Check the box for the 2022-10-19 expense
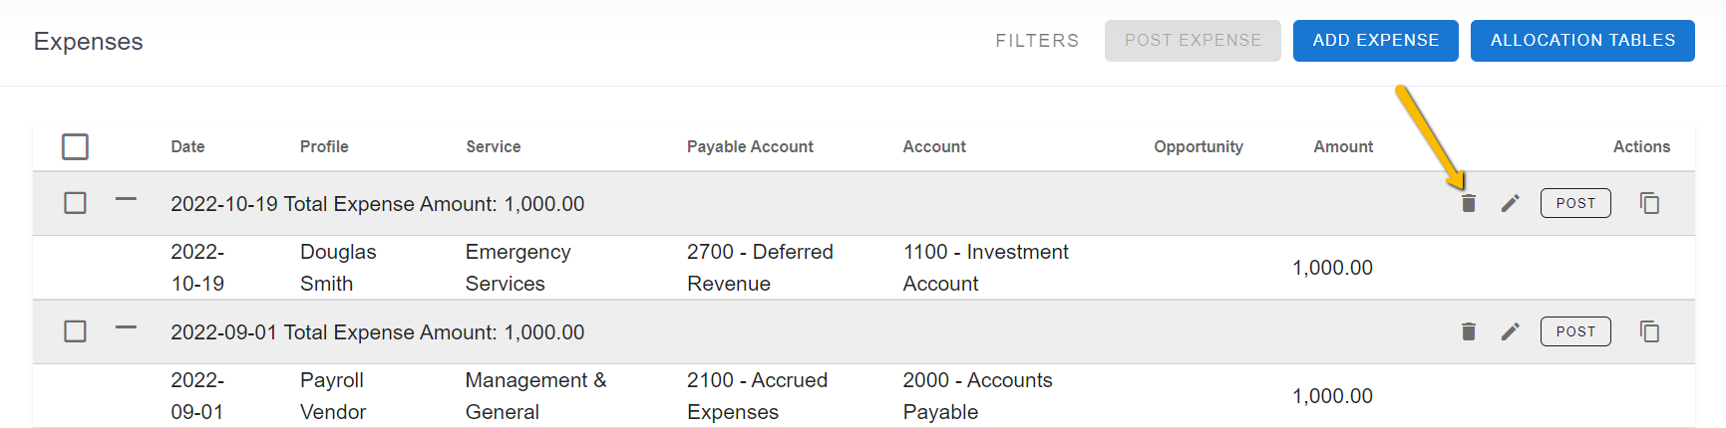The width and height of the screenshot is (1726, 428). click(75, 203)
